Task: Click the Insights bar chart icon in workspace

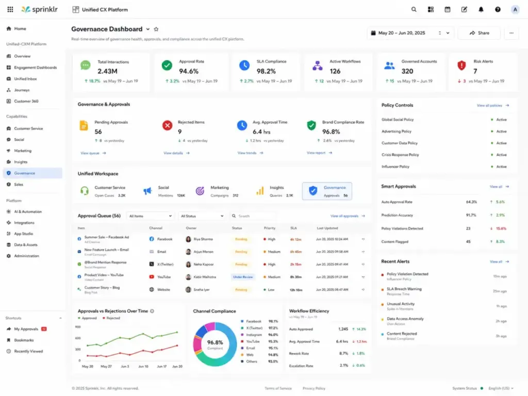Action: (260, 191)
